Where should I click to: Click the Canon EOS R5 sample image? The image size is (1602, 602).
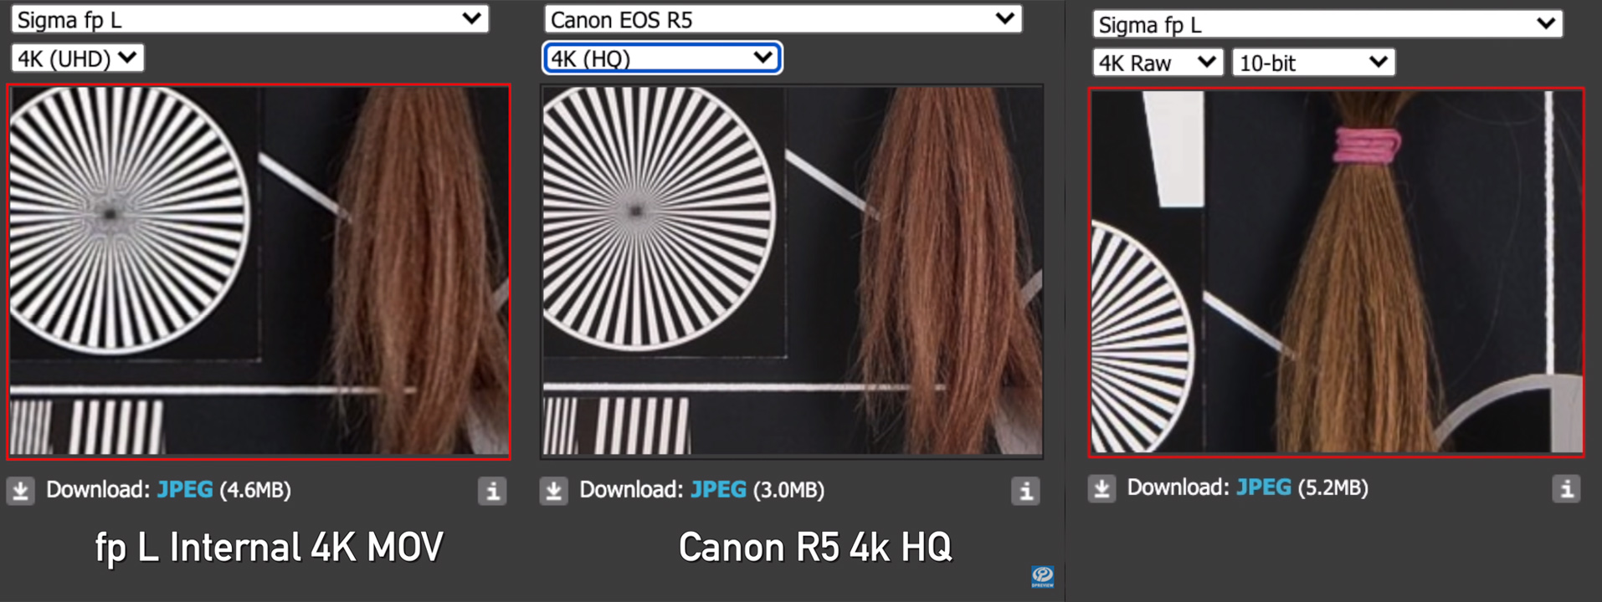pos(792,272)
